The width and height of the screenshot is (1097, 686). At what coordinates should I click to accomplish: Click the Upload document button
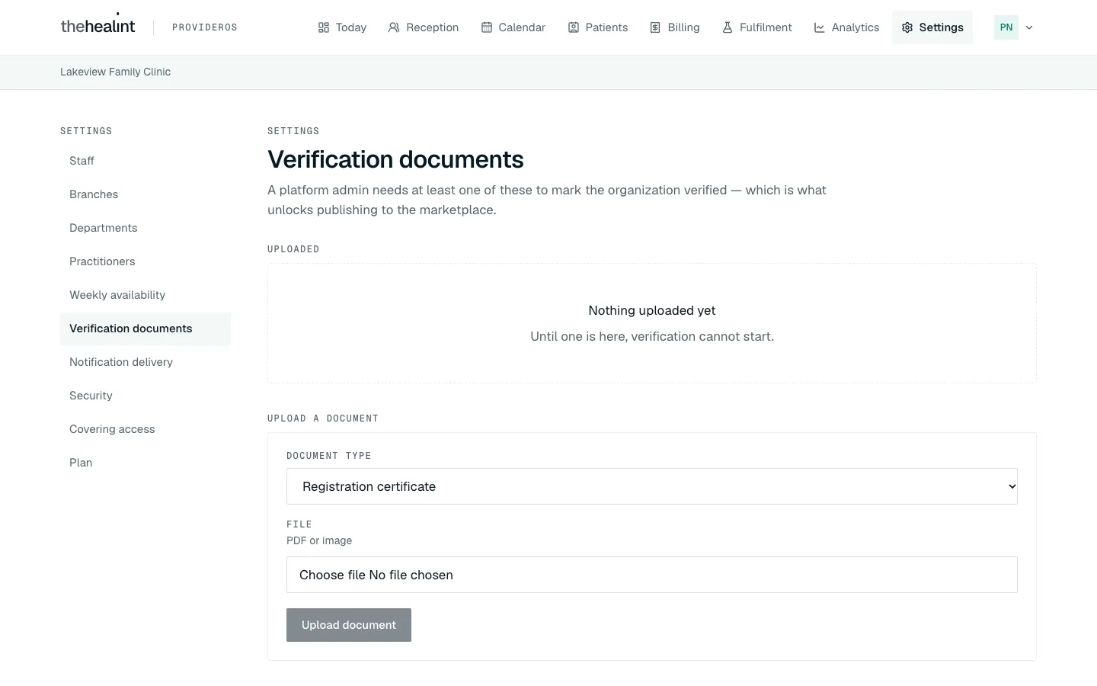349,625
